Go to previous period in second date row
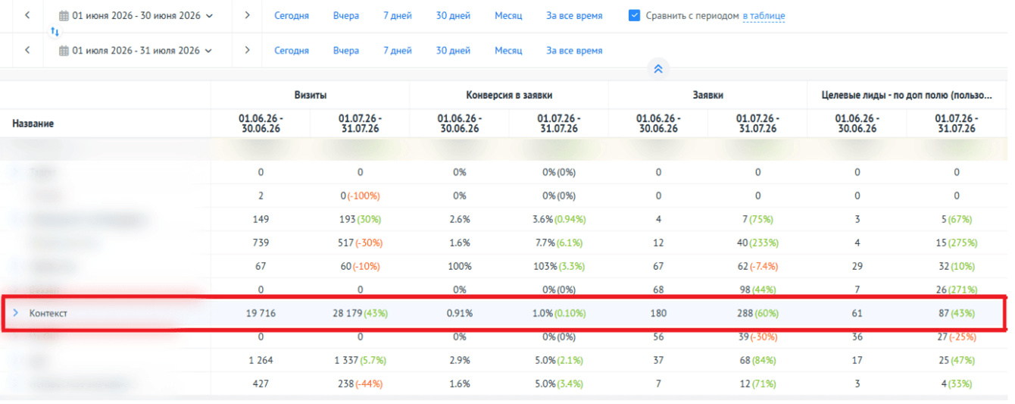 pos(27,50)
